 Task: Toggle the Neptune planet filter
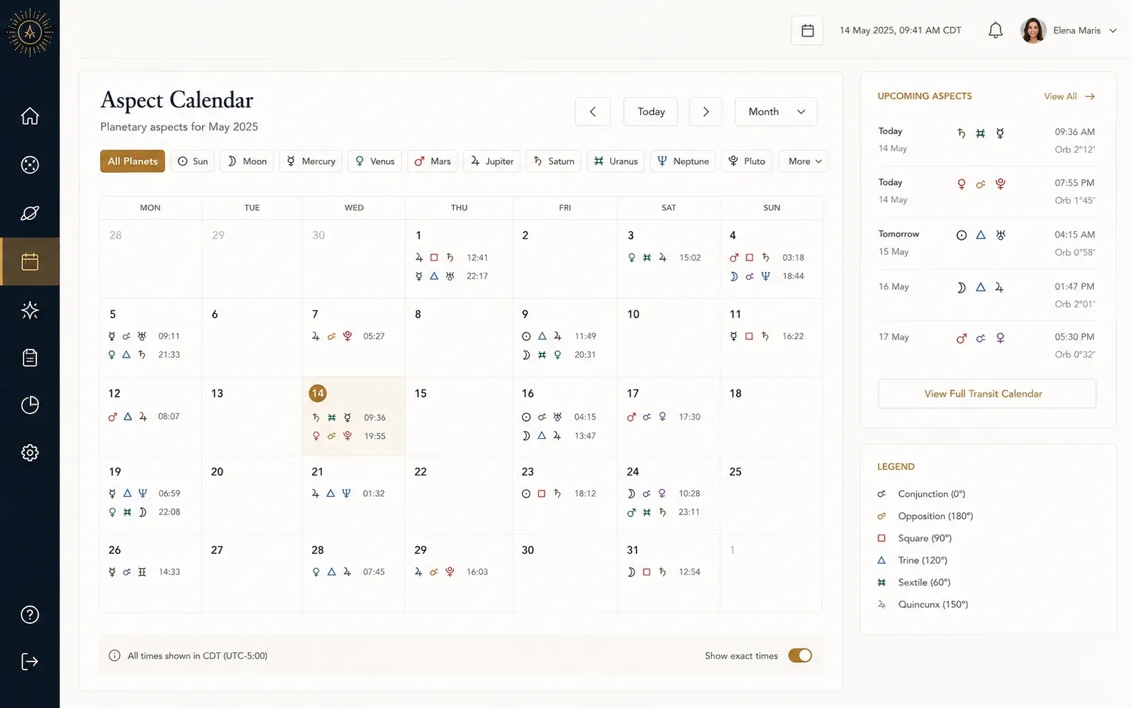tap(683, 161)
